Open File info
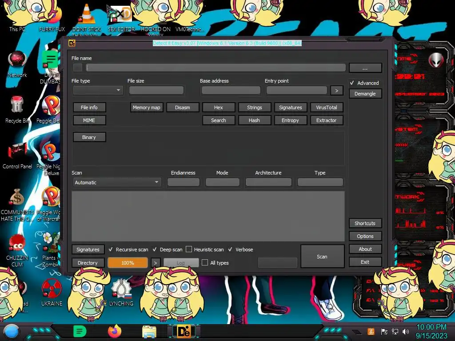Image resolution: width=455 pixels, height=341 pixels. coord(89,107)
